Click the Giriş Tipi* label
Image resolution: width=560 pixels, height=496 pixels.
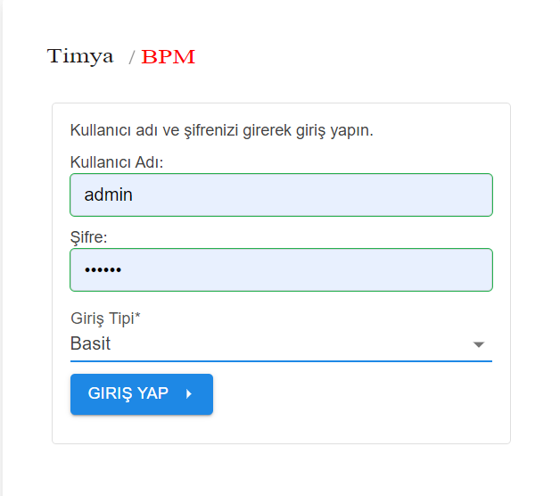pos(105,318)
